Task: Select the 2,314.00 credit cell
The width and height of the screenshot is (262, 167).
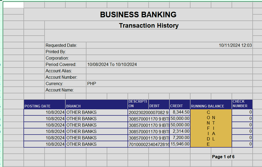Action: coord(180,131)
